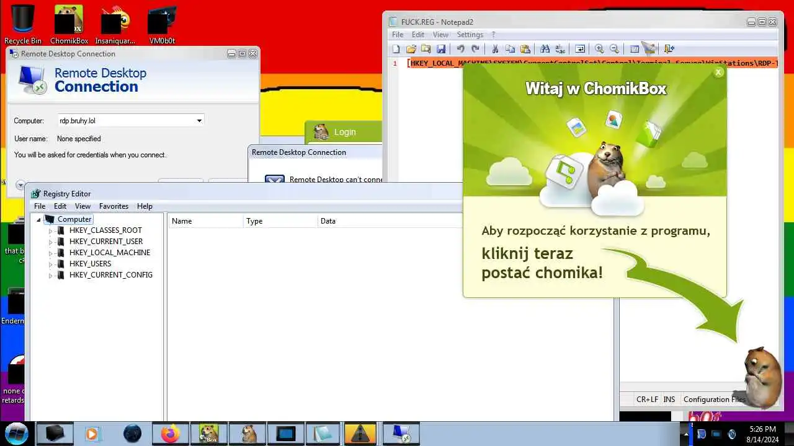794x446 pixels.
Task: Close the ChomikBox welcome popup with X
Action: [x=718, y=72]
